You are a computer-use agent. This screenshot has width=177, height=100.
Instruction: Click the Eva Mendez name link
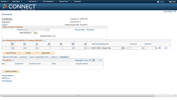pos(7,19)
